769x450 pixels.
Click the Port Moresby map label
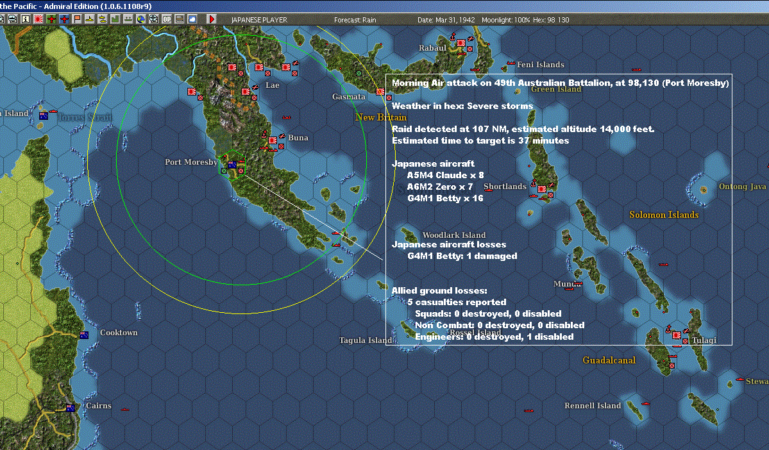click(191, 162)
